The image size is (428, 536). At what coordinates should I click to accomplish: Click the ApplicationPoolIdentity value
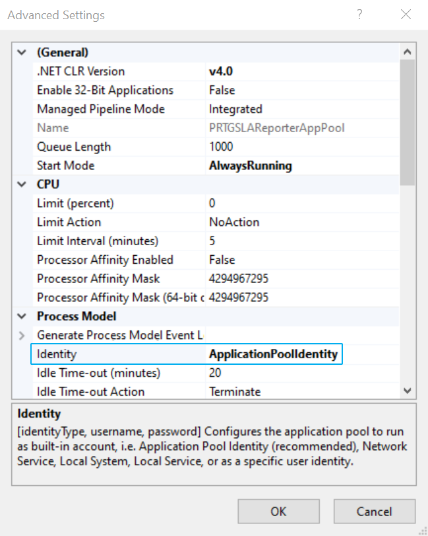[274, 354]
